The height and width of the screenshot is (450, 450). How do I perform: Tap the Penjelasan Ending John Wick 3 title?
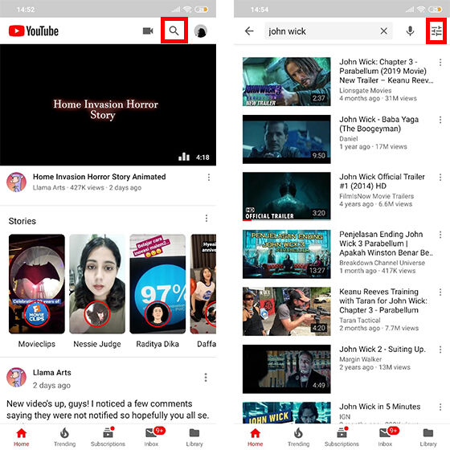[x=387, y=243]
